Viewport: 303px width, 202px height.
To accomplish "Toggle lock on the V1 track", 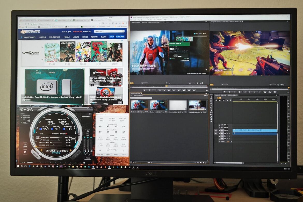I will point(219,130).
